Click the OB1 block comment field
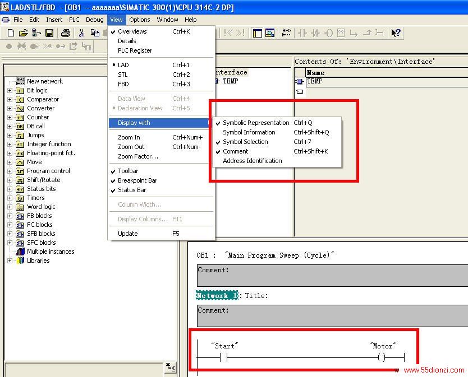This screenshot has height=377, width=468. (x=332, y=276)
